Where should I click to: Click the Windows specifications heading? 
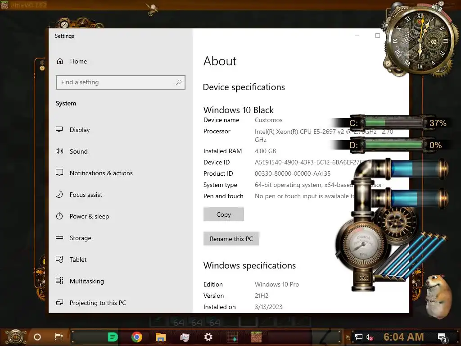pos(249,265)
